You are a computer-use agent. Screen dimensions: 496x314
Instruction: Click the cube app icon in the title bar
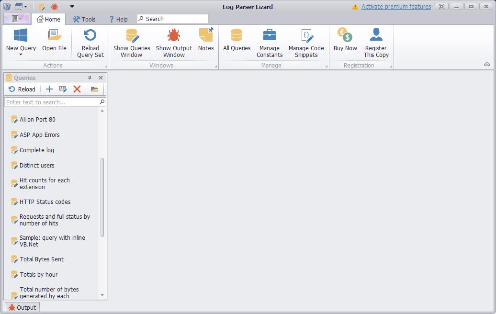(7, 6)
